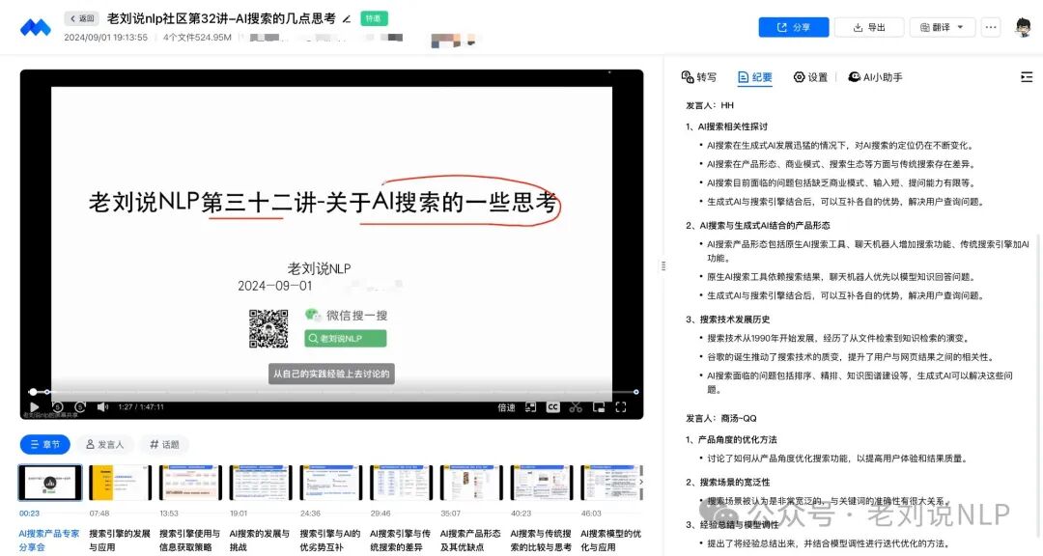The width and height of the screenshot is (1043, 556).
Task: Enter fullscreen video mode
Action: [621, 407]
